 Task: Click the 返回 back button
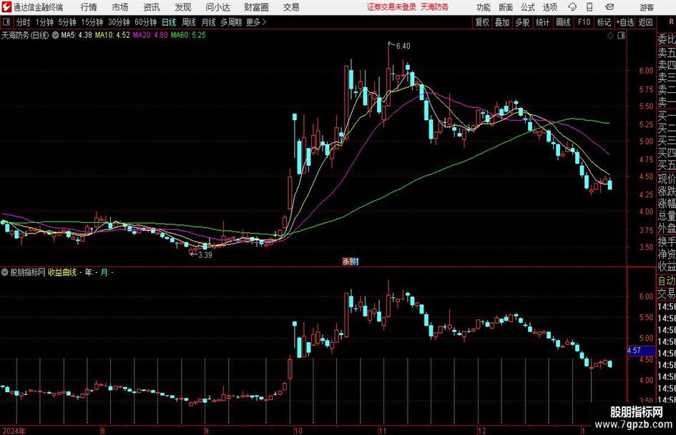pyautogui.click(x=645, y=22)
